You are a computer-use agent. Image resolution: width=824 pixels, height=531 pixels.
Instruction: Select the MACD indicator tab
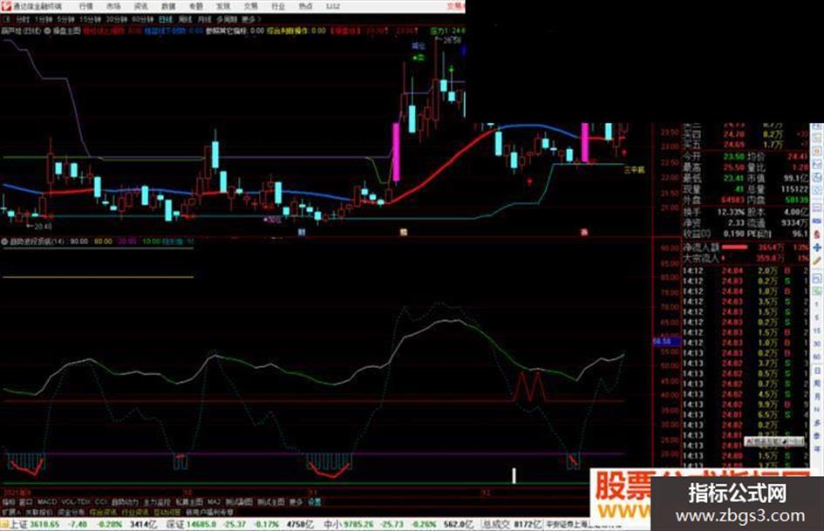pyautogui.click(x=47, y=502)
